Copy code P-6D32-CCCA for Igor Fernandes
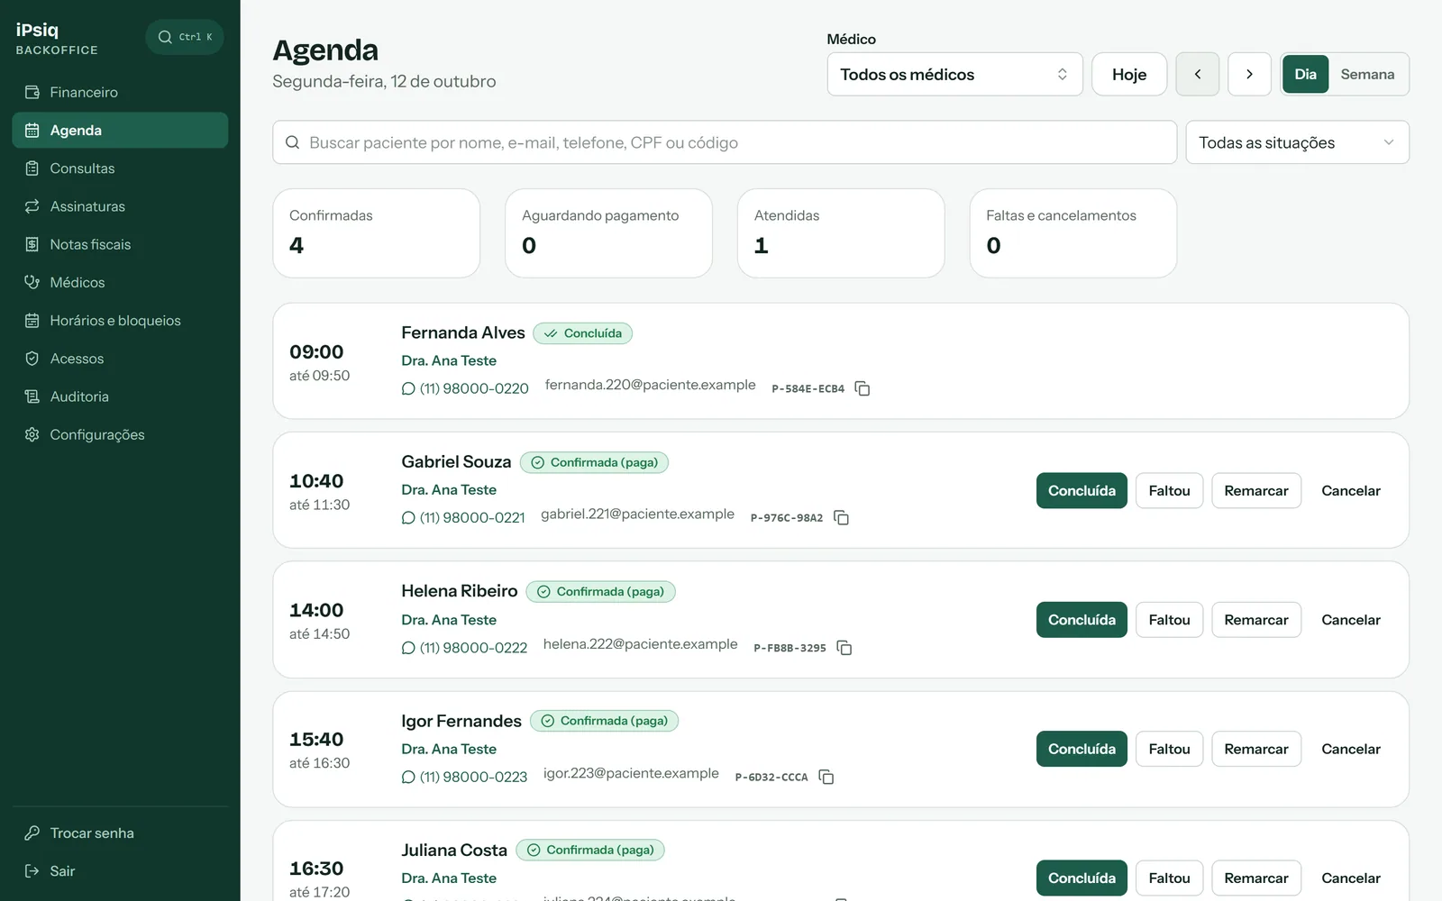 [826, 777]
